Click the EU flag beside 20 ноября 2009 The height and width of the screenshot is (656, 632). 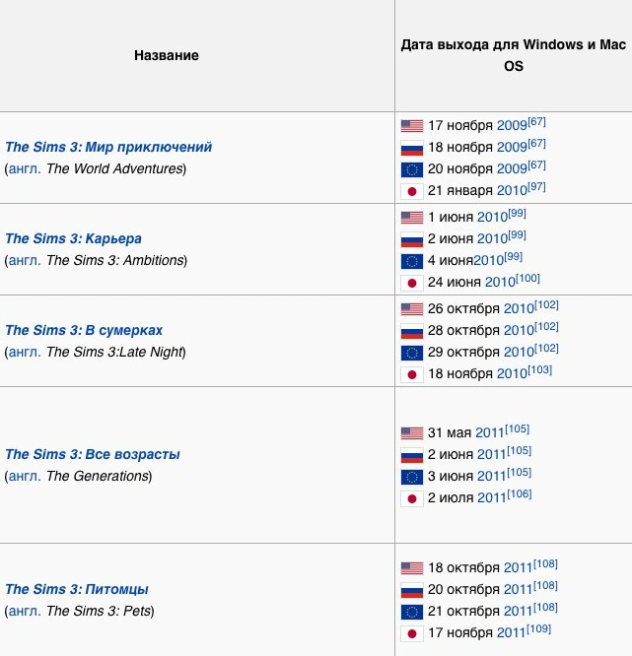[412, 168]
